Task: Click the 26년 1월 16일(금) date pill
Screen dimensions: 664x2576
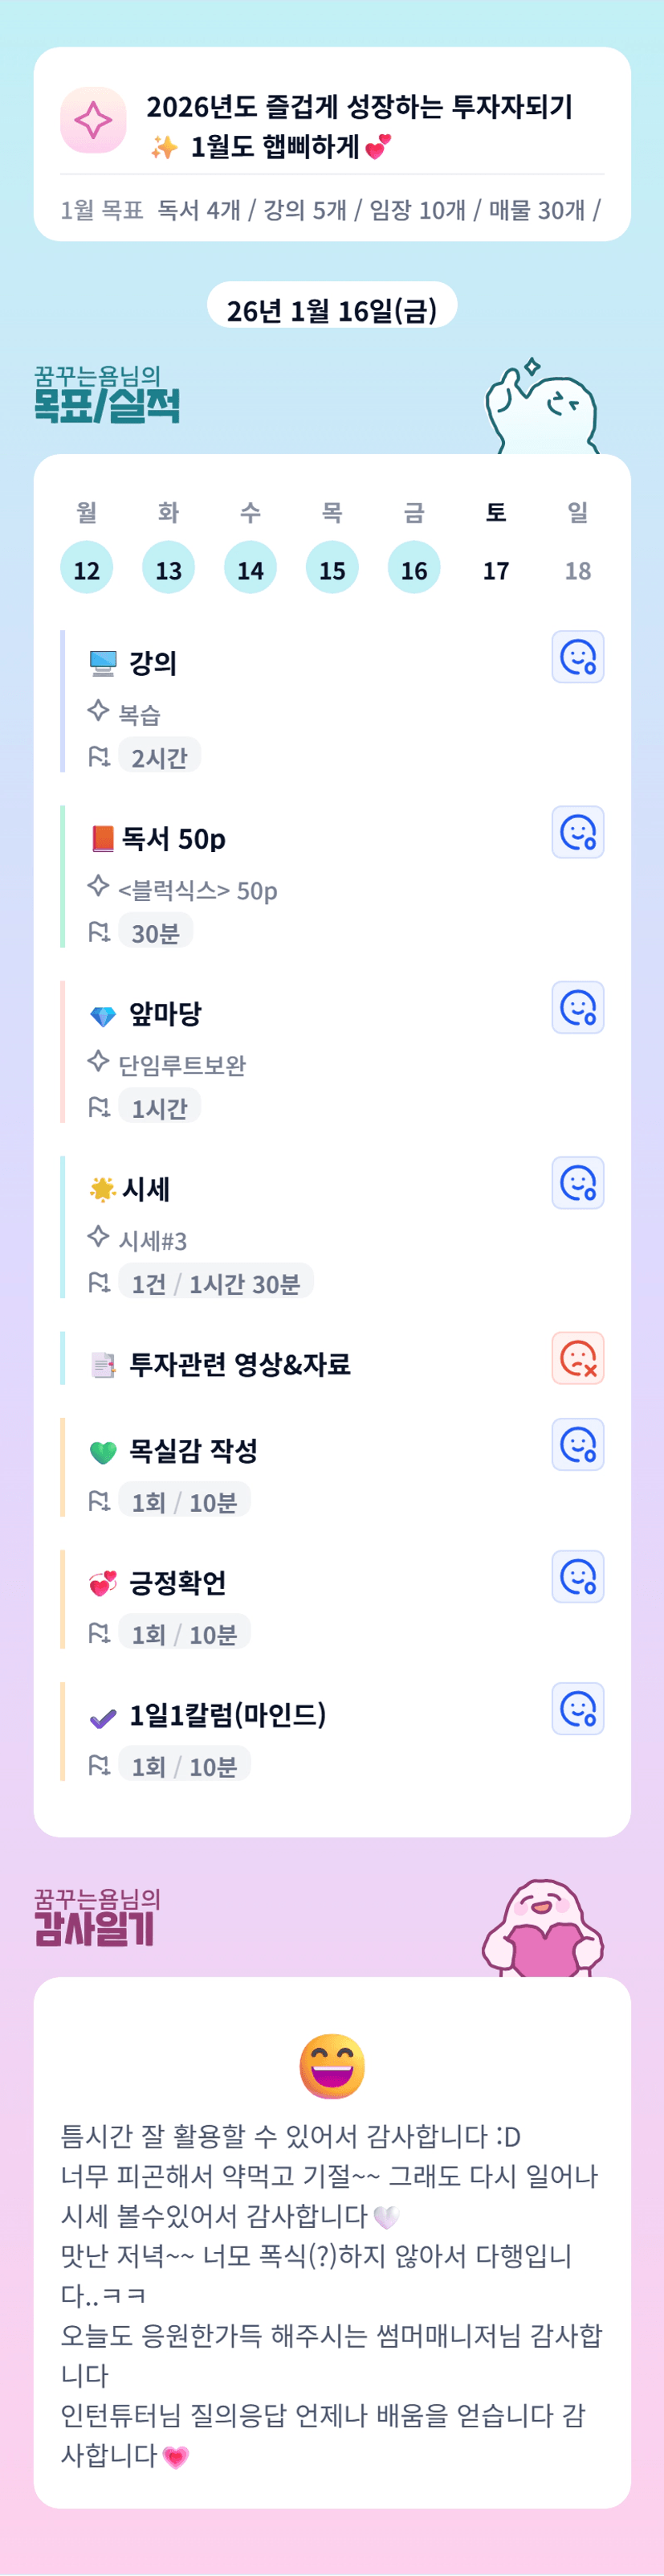Action: 332,310
